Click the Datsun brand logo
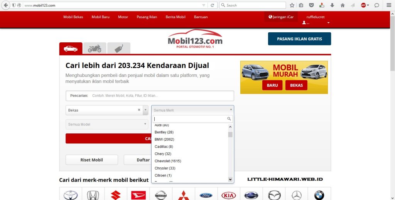Image resolution: width=395 pixels, height=200 pixels. click(251, 195)
